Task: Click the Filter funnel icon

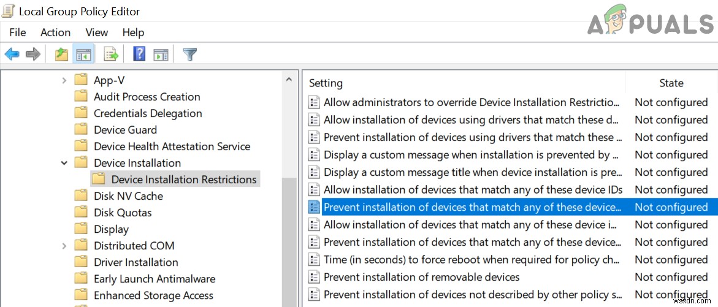Action: coord(190,55)
